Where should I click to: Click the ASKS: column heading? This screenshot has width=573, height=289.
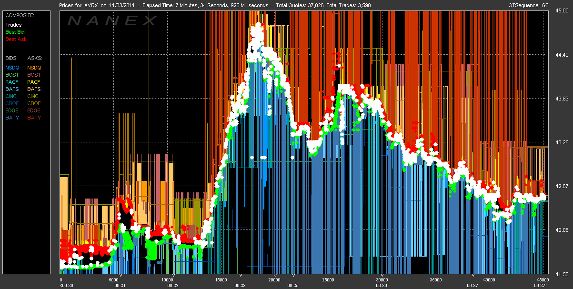pos(34,58)
